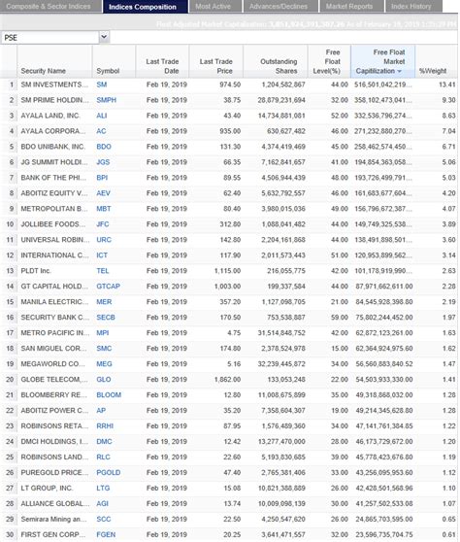This screenshot has width=460, height=542.
Task: Select the LT GROUP, INC. name cell
Action: point(47,489)
